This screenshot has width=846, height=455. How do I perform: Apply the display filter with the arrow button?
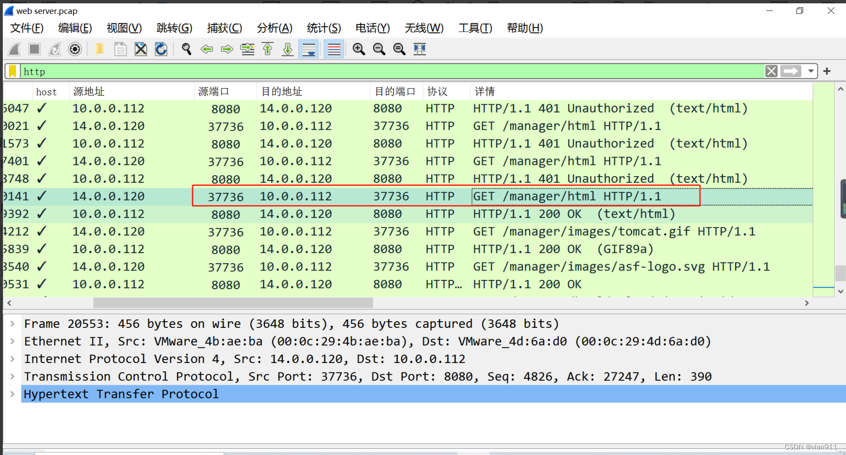point(791,71)
